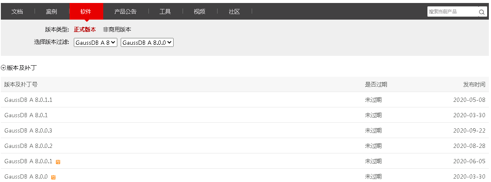Switch to the 文档 tab
The image size is (491, 182).
point(17,12)
